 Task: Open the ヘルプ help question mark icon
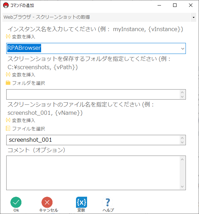pyautogui.click(x=107, y=202)
